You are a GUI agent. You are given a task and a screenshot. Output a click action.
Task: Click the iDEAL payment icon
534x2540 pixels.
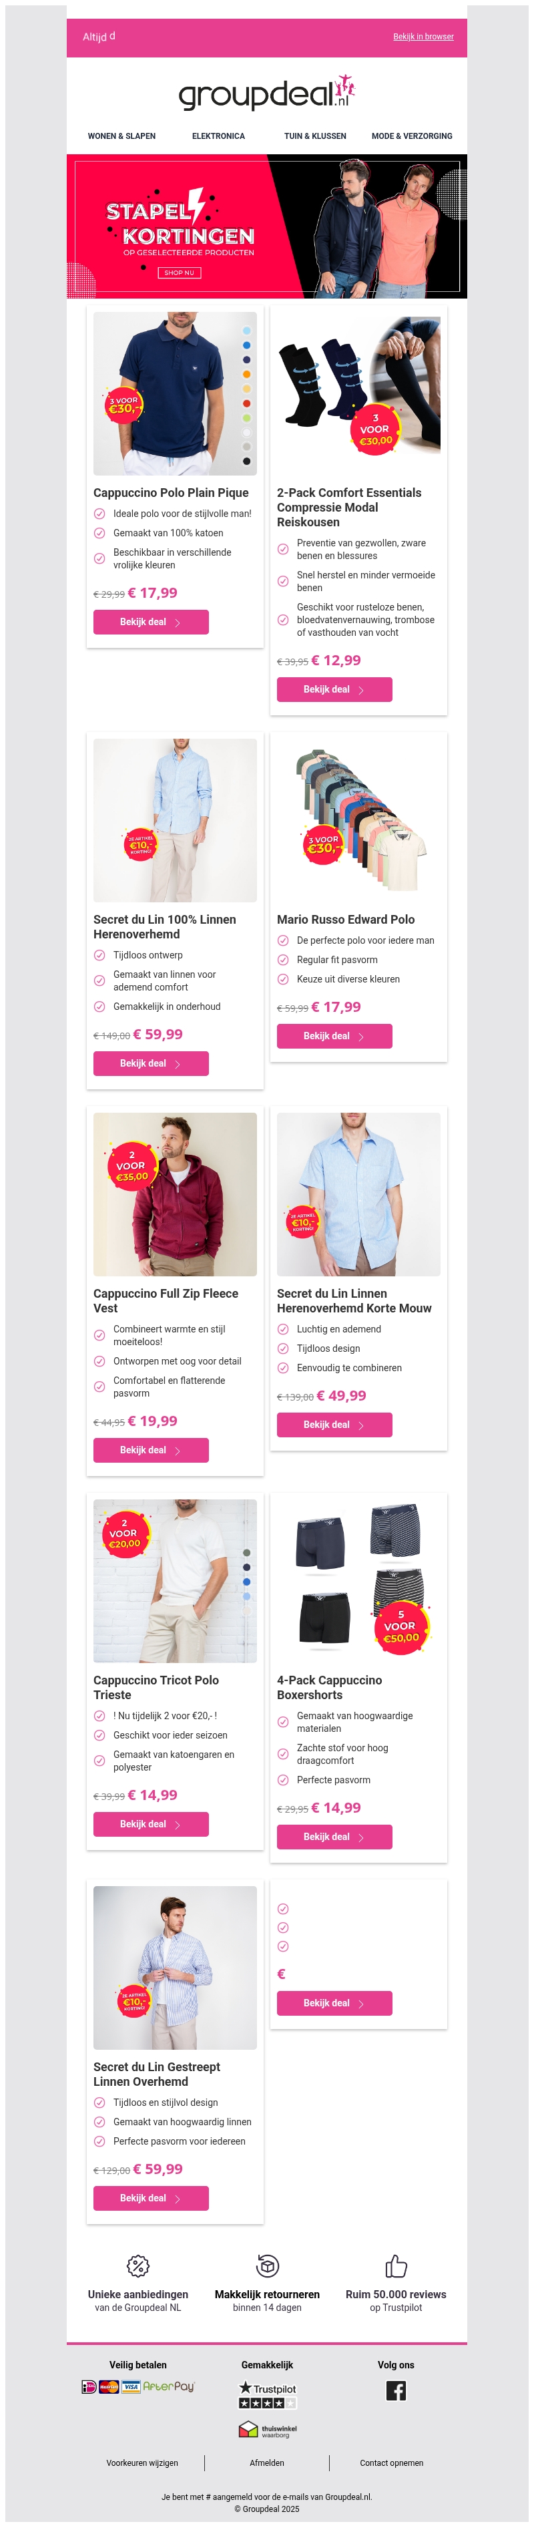(89, 2387)
